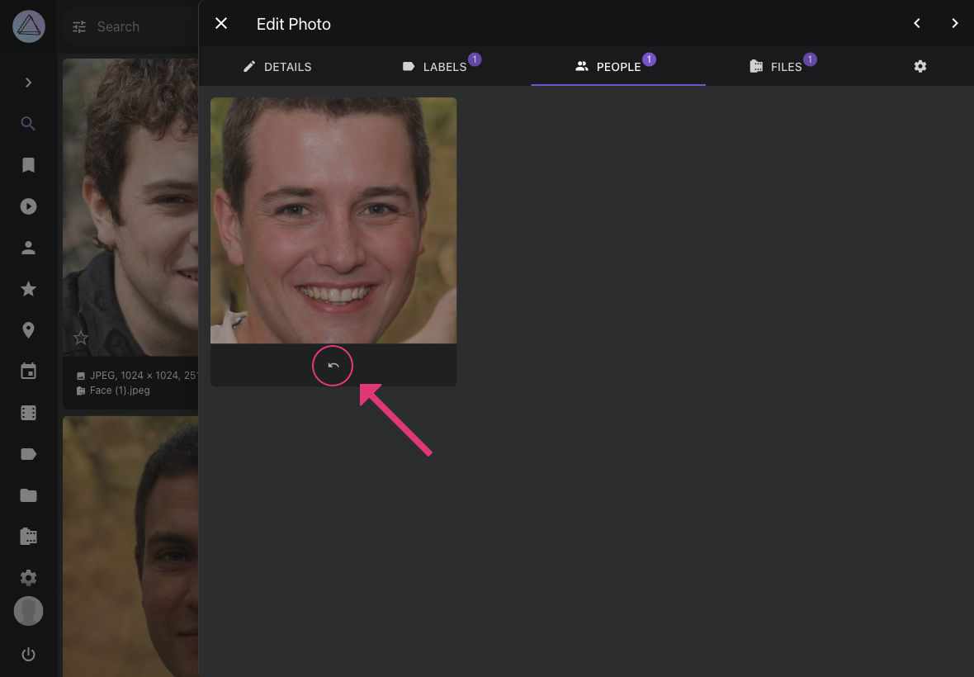This screenshot has width=974, height=677.
Task: Open the Calendar view from the sidebar
Action: [28, 371]
